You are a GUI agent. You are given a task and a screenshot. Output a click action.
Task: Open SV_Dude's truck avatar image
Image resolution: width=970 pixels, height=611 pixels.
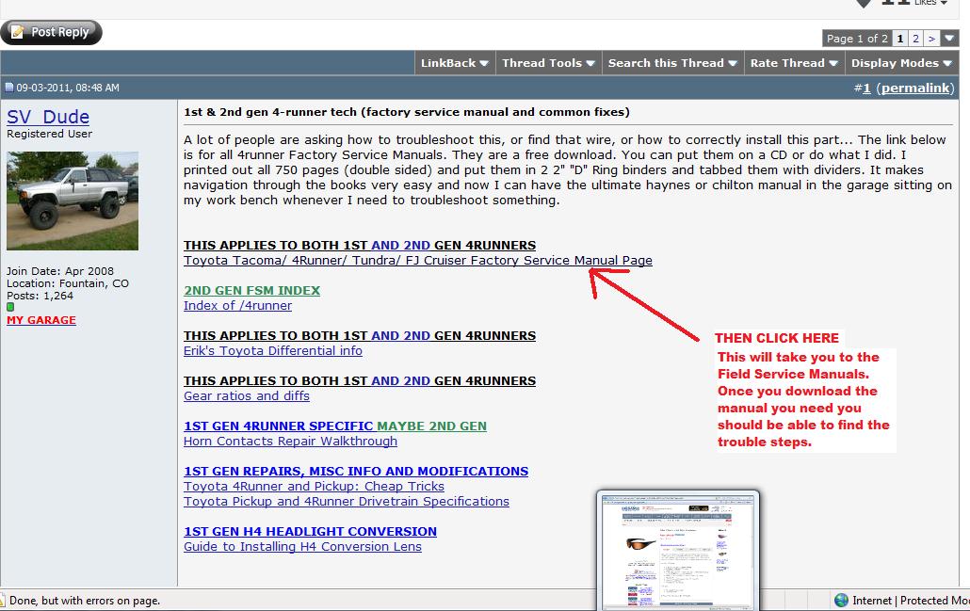pyautogui.click(x=73, y=201)
